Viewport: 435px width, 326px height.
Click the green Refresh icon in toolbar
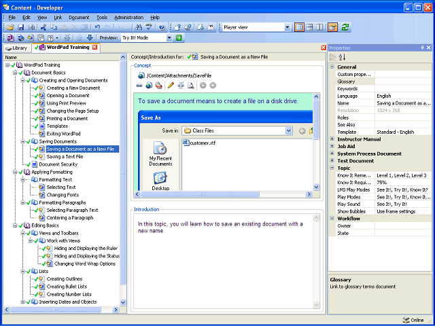pos(345,27)
